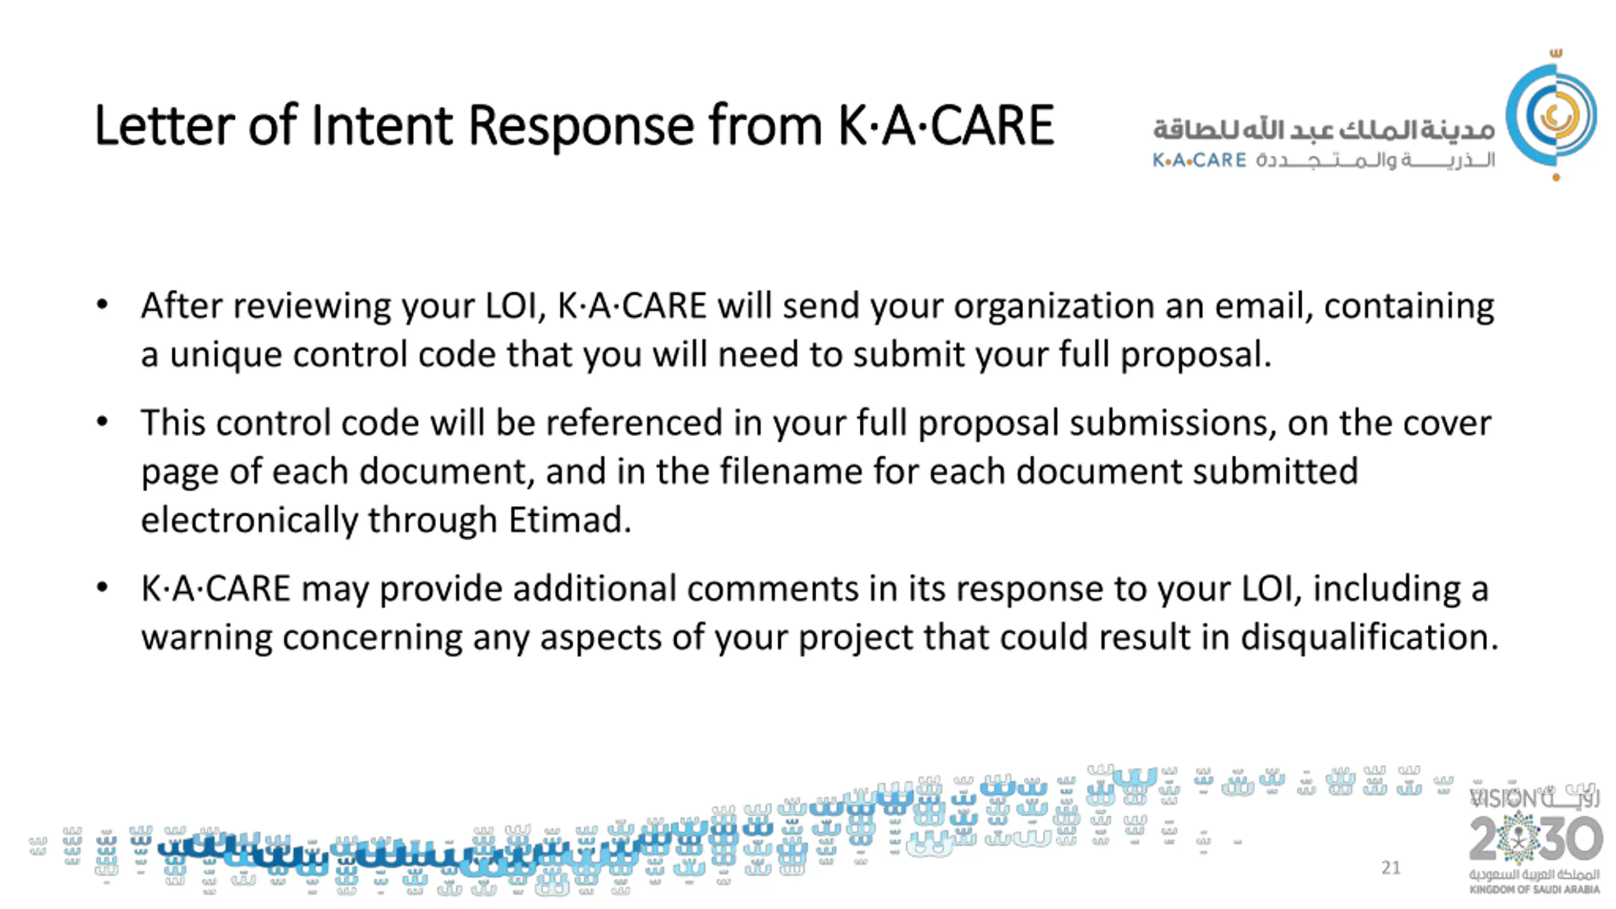The width and height of the screenshot is (1616, 909).
Task: Click the blue decorative pattern banner at bottom
Action: 739,831
